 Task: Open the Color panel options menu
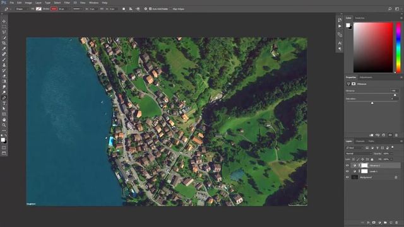(x=401, y=18)
